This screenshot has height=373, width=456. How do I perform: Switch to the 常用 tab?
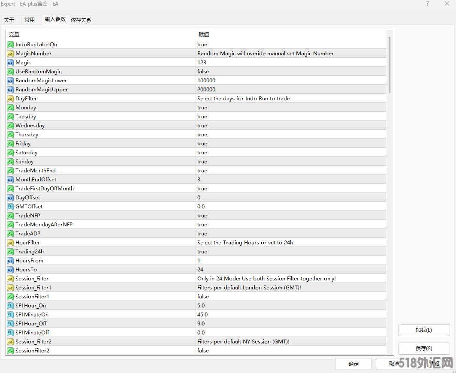pyautogui.click(x=30, y=20)
